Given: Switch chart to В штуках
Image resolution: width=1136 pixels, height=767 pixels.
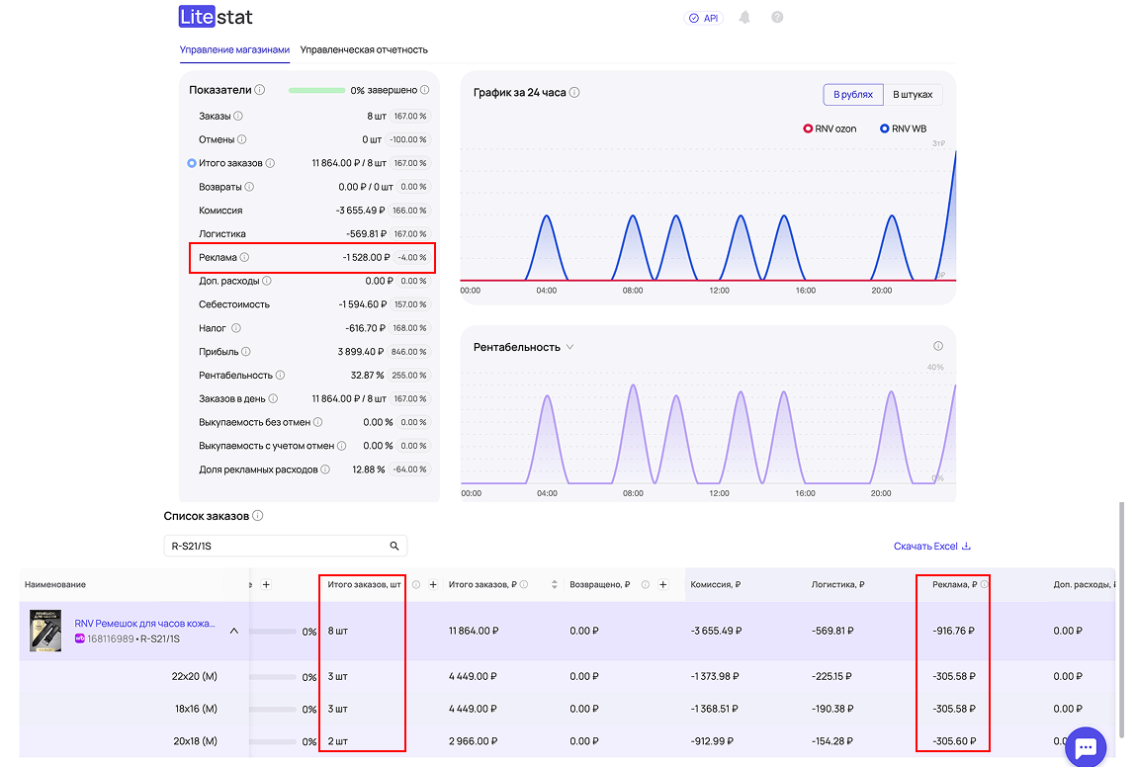Looking at the screenshot, I should [x=913, y=95].
